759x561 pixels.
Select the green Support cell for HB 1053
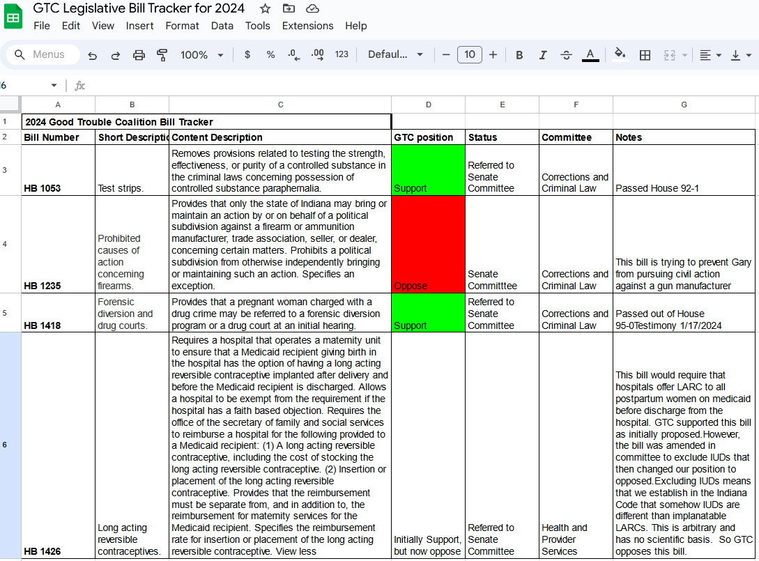429,170
